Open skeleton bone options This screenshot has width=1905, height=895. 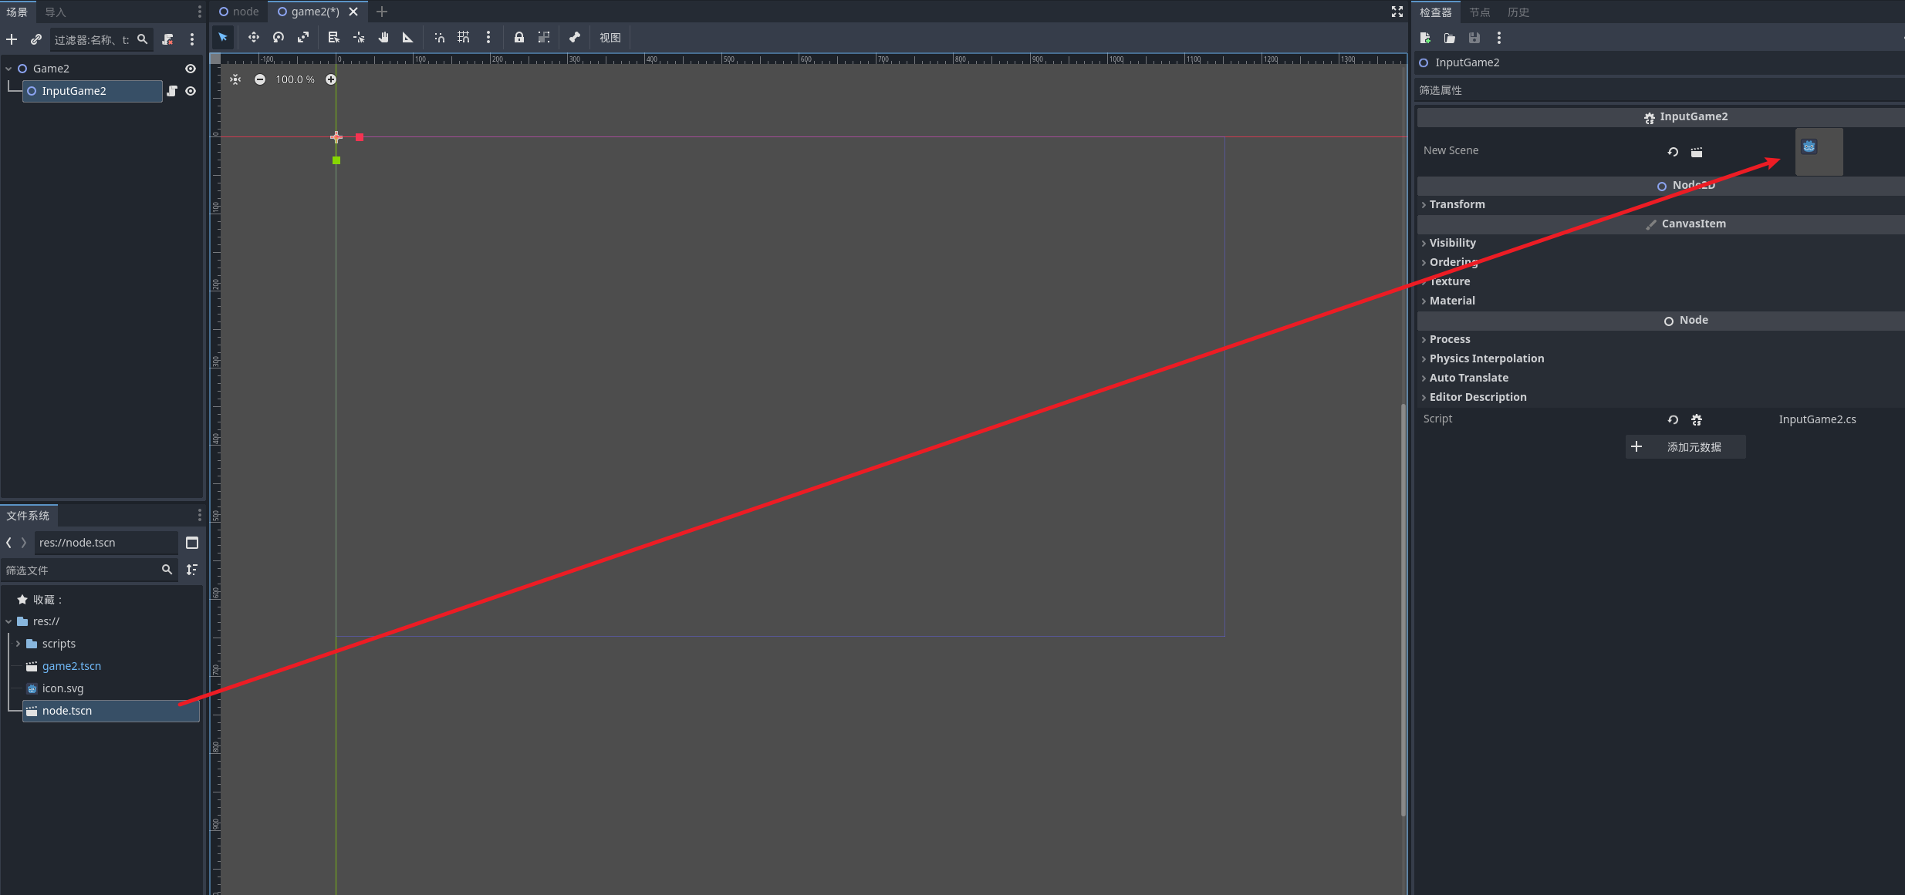point(575,37)
